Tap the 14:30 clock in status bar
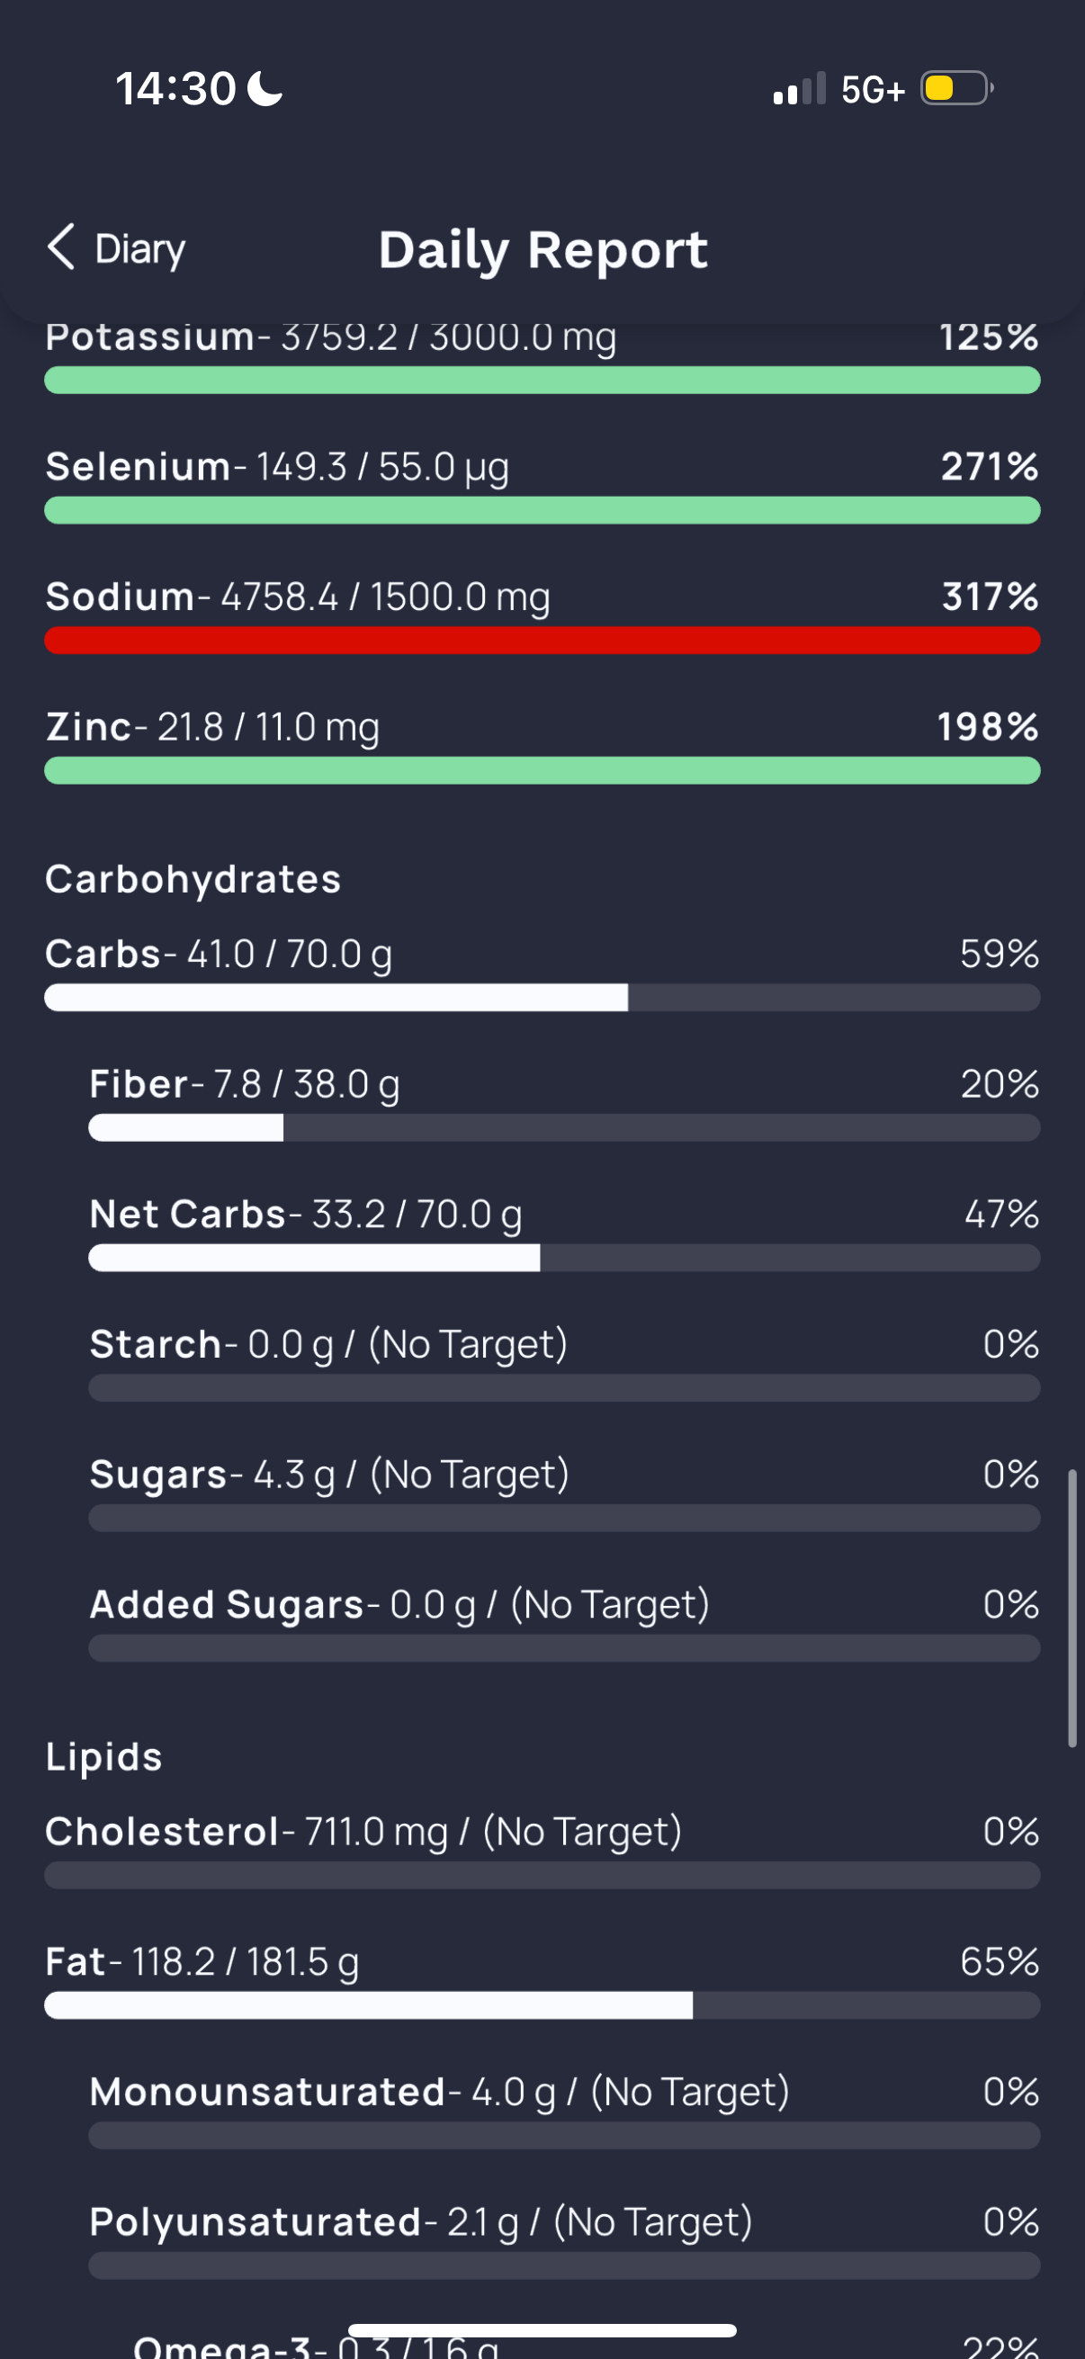The image size is (1085, 2359). tap(175, 89)
